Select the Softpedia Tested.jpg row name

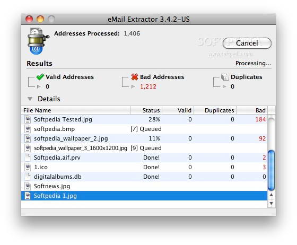pyautogui.click(x=63, y=119)
